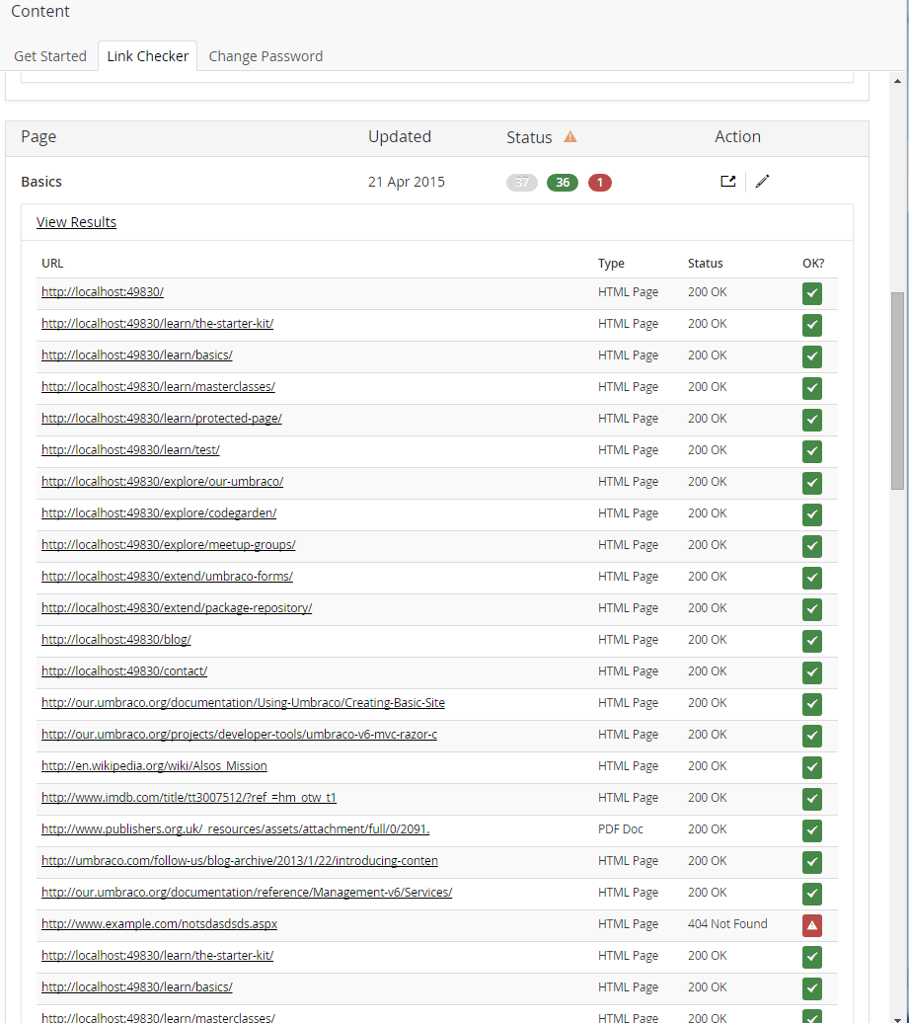Image resolution: width=909 pixels, height=1023 pixels.
Task: Open the learn/masterclasses link with 200 OK
Action: click(159, 386)
